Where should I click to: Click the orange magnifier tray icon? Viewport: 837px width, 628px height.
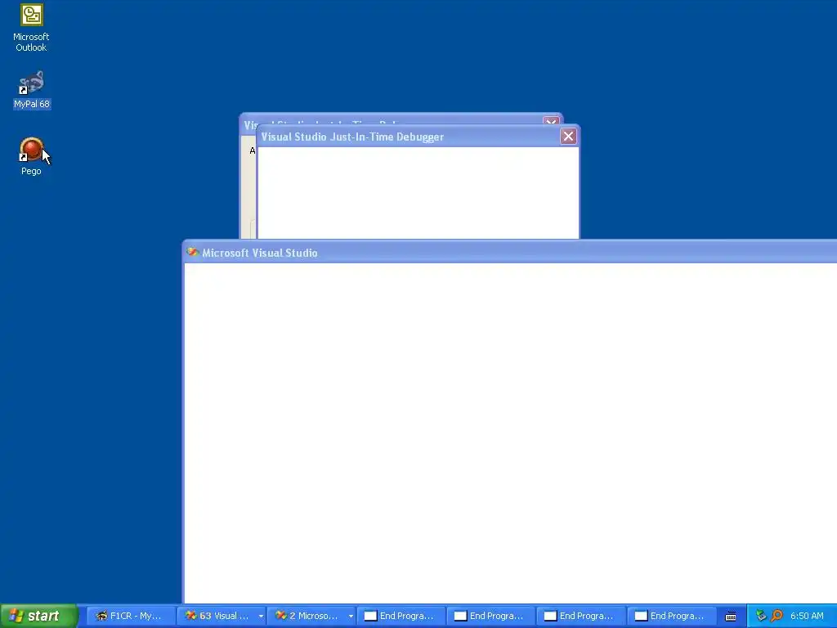point(777,616)
